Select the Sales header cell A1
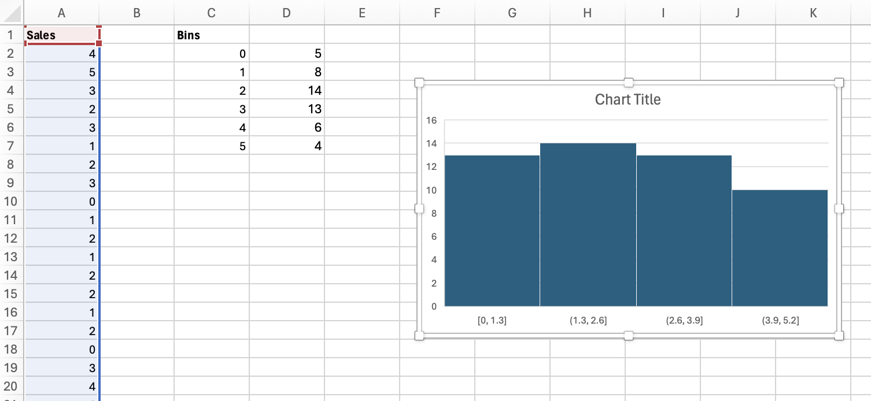This screenshot has height=401, width=871. tap(62, 35)
